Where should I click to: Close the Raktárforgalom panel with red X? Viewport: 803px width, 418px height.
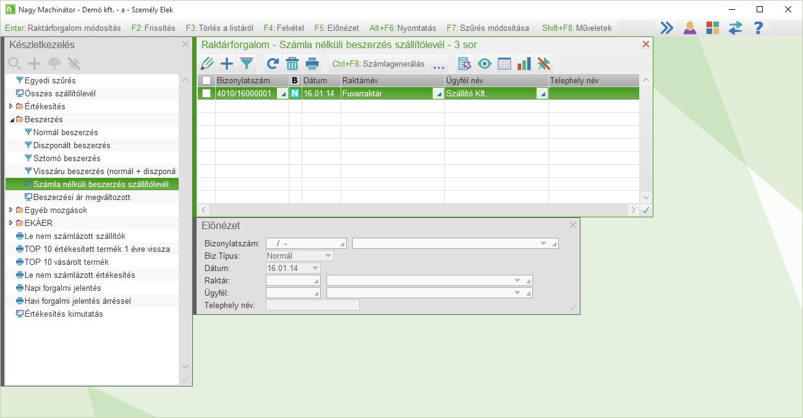[x=646, y=44]
